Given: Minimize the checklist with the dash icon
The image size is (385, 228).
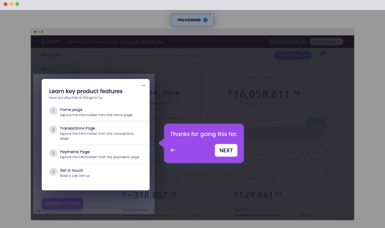Looking at the screenshot, I should (x=143, y=86).
